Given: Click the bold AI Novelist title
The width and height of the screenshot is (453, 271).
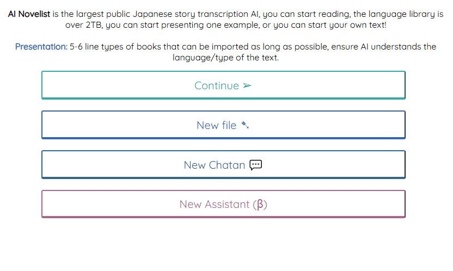Looking at the screenshot, I should (29, 14).
